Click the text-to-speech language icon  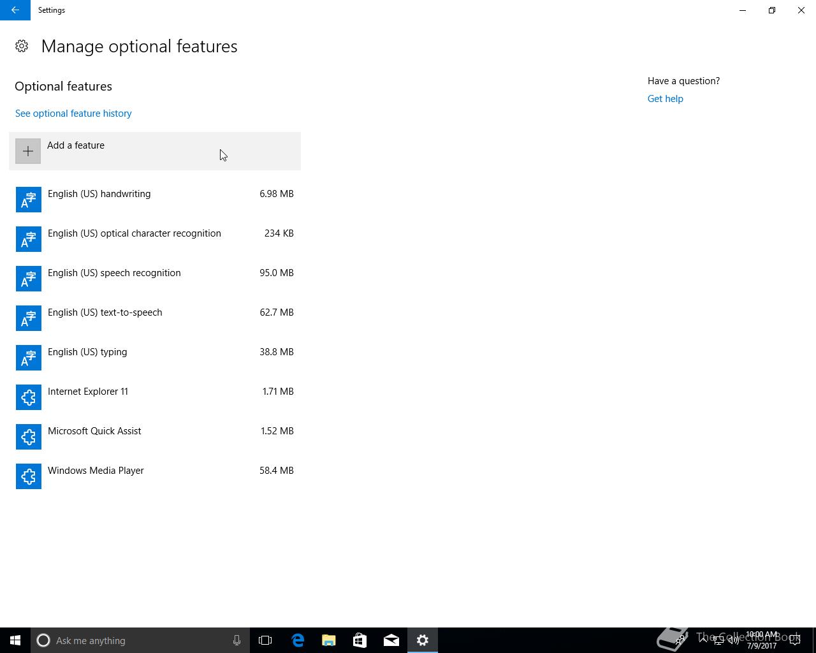(x=29, y=318)
